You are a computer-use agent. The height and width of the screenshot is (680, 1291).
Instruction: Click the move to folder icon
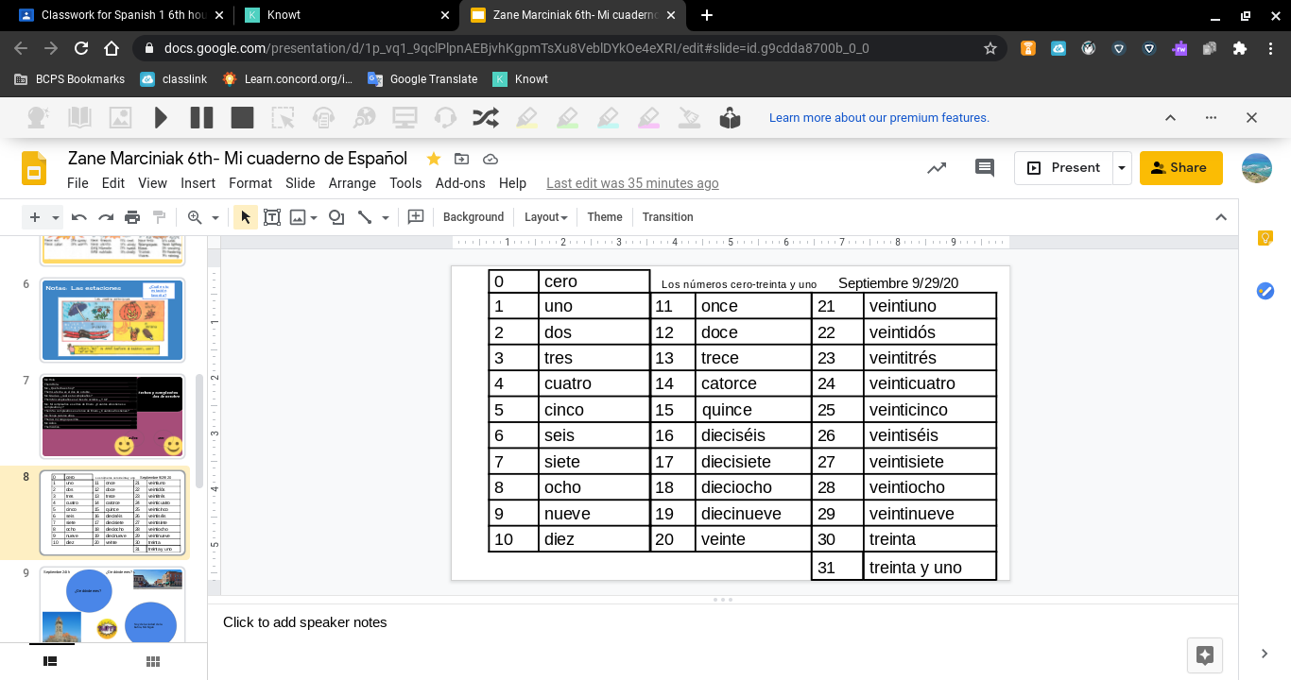(461, 159)
